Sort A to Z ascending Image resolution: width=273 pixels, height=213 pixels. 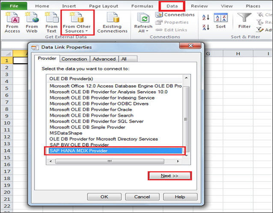[x=206, y=18]
